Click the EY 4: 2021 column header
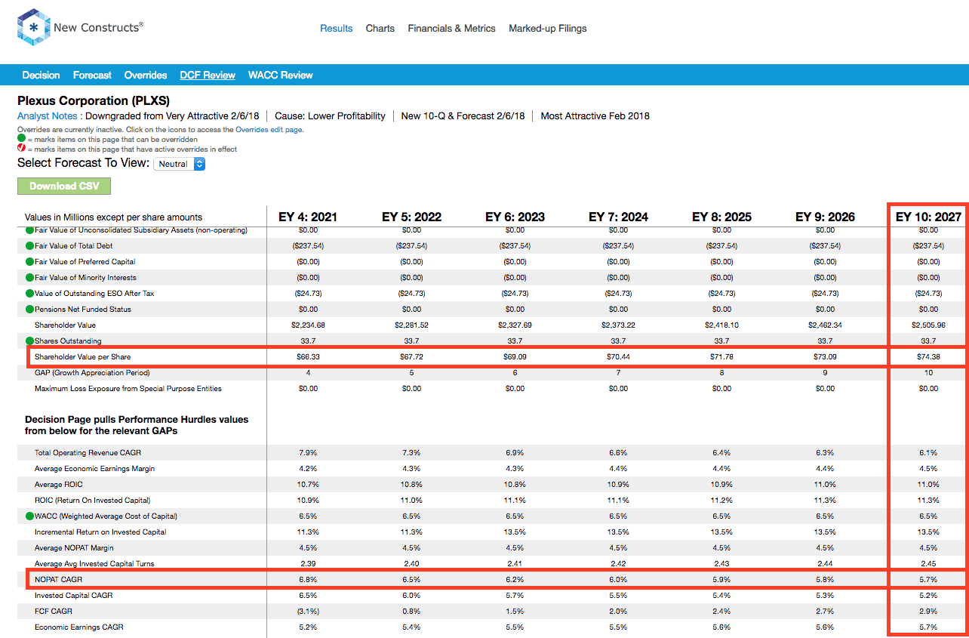 coord(308,217)
